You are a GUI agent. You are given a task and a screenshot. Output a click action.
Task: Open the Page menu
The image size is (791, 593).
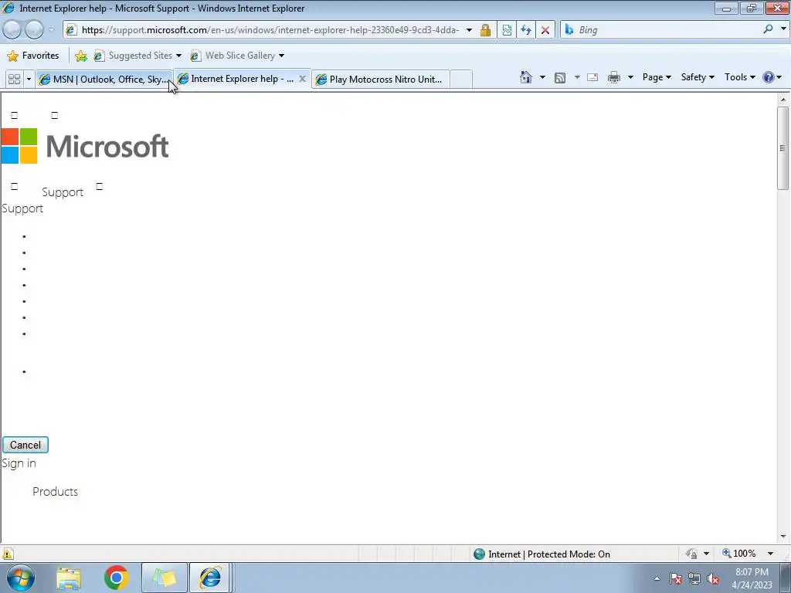tap(657, 77)
